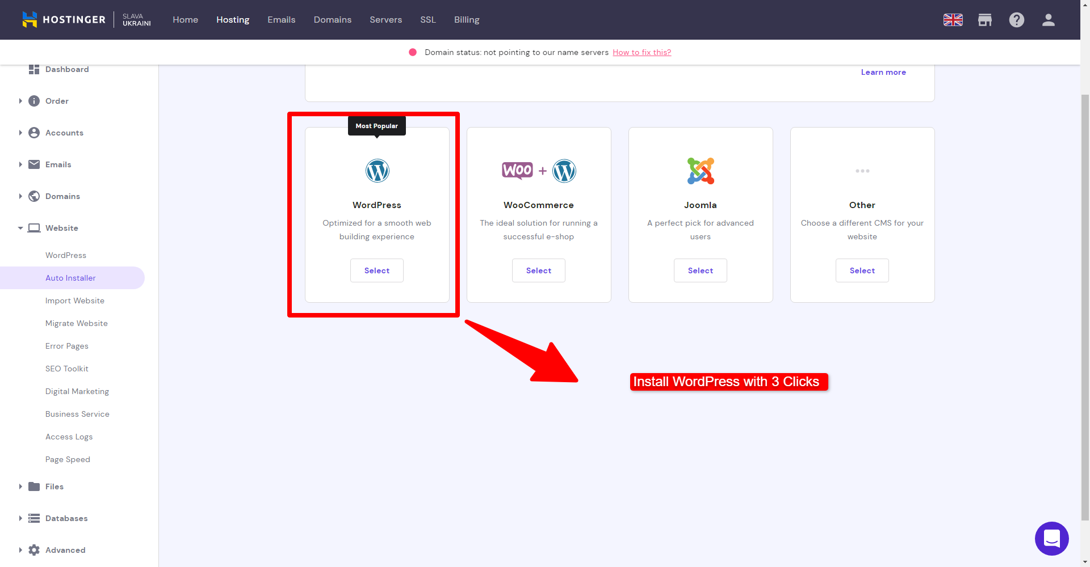Click the red domain status indicator dot

[x=413, y=52]
